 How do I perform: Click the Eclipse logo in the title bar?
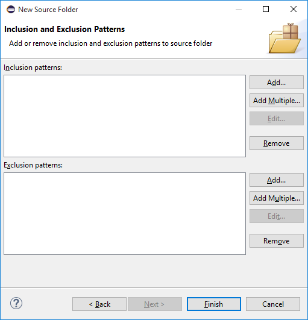pos(11,10)
